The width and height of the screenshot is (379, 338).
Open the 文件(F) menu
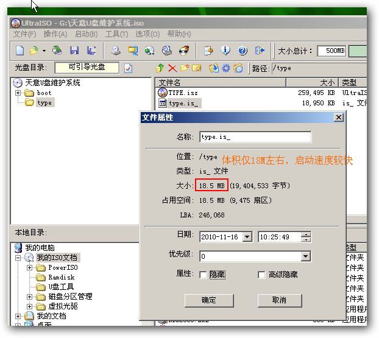click(x=24, y=34)
